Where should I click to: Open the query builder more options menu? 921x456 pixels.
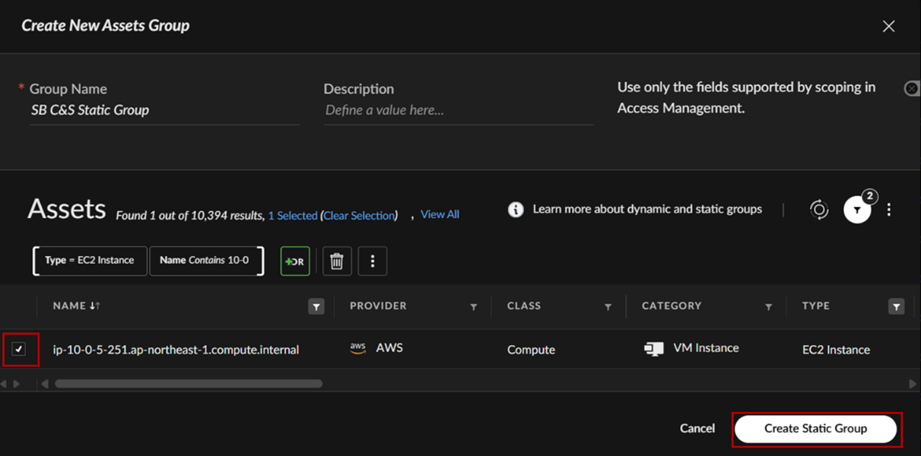pyautogui.click(x=373, y=261)
